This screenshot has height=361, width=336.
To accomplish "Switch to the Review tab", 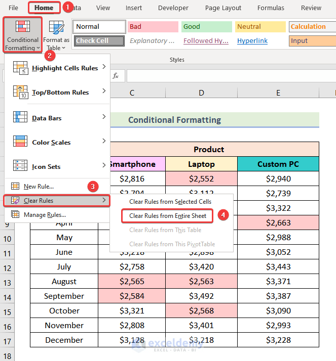I will coord(311,8).
